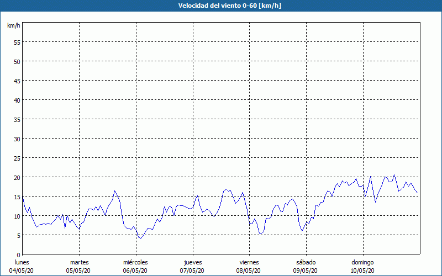The image size is (442, 276).
Task: Click the date label 04/05/20
Action: 22,270
